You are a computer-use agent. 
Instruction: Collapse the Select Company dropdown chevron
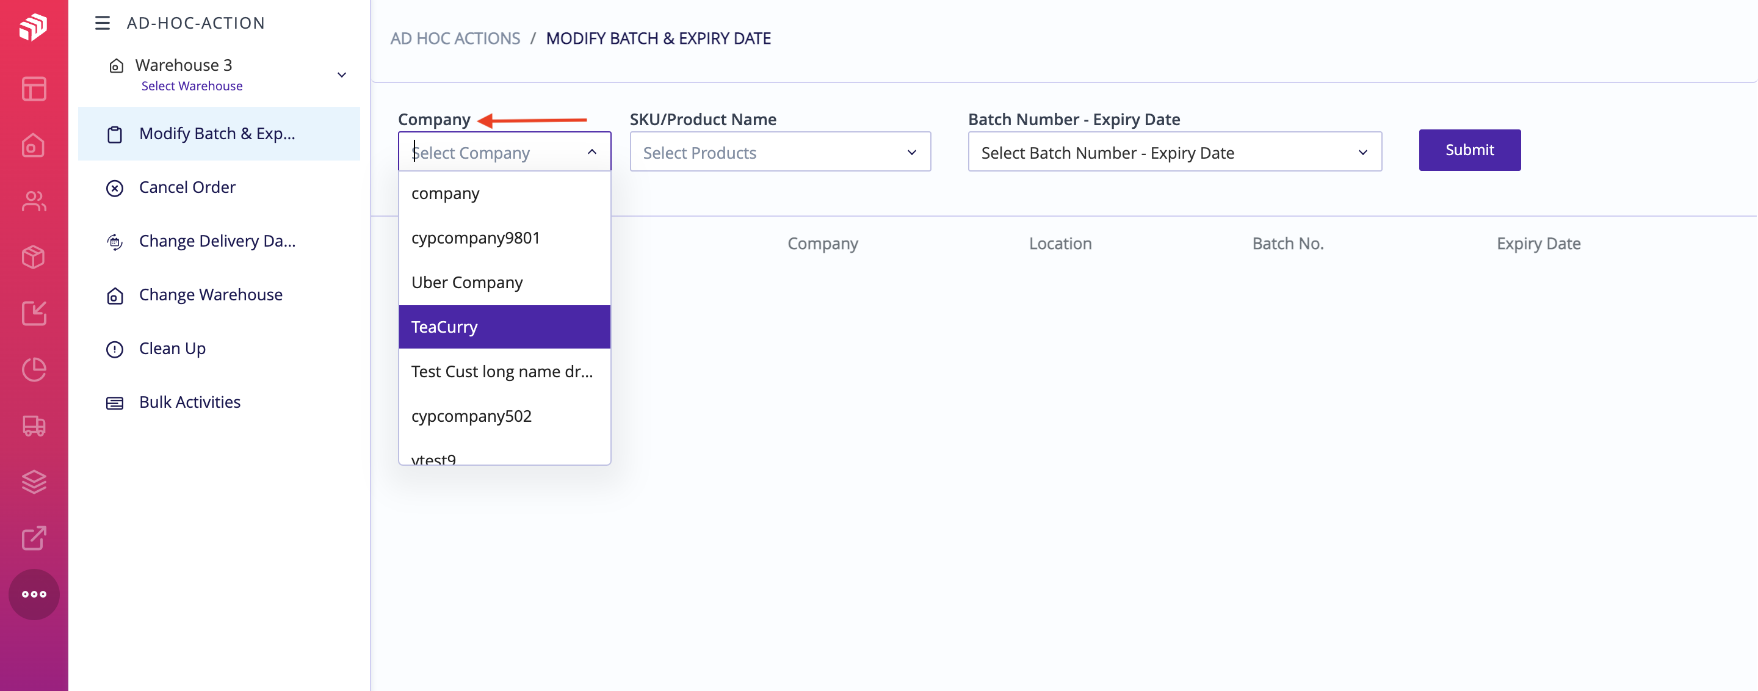coord(591,152)
